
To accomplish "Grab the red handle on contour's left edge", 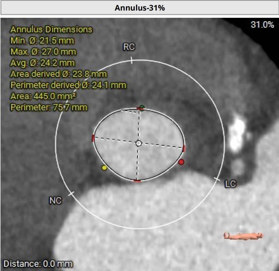I will [93, 138].
